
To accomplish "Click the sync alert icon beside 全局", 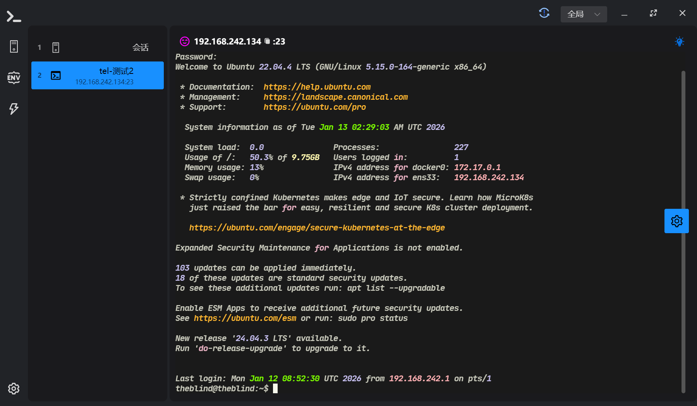I will click(x=544, y=14).
